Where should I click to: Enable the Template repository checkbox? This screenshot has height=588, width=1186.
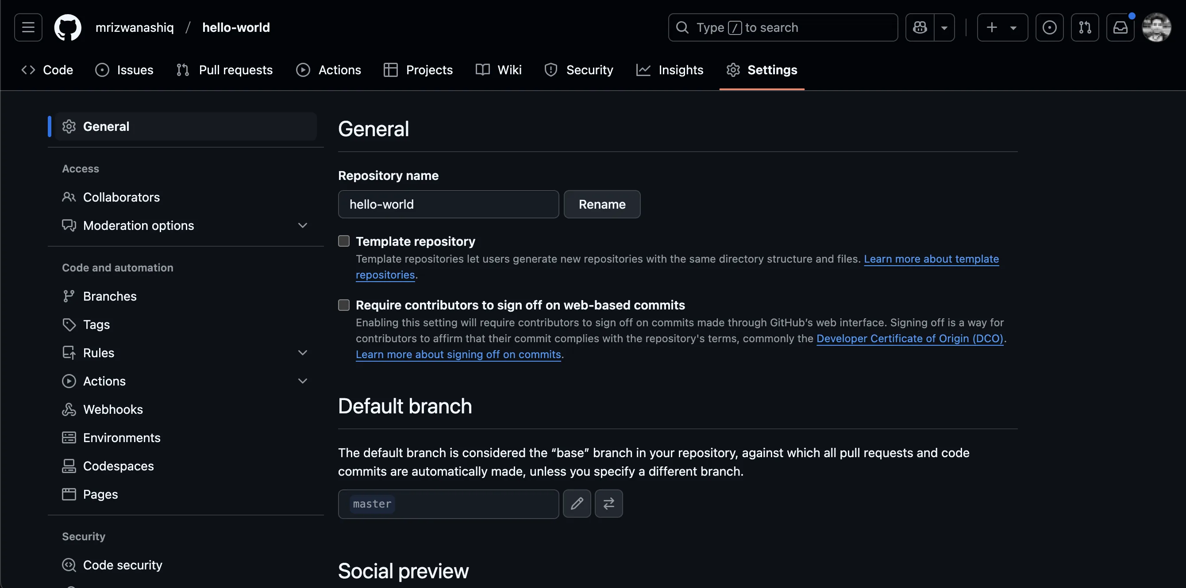[344, 241]
